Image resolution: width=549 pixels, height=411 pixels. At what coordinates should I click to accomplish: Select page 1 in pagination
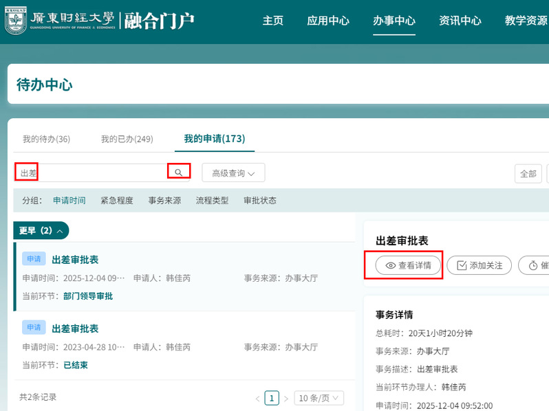272,398
